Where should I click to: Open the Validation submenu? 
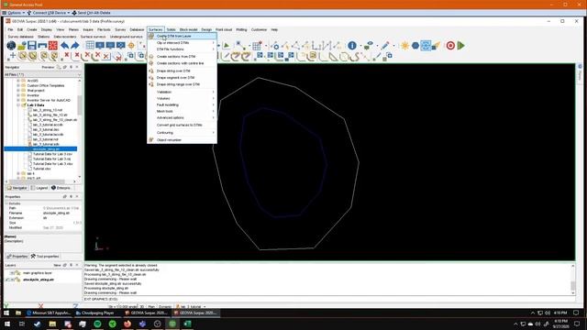tap(182, 92)
